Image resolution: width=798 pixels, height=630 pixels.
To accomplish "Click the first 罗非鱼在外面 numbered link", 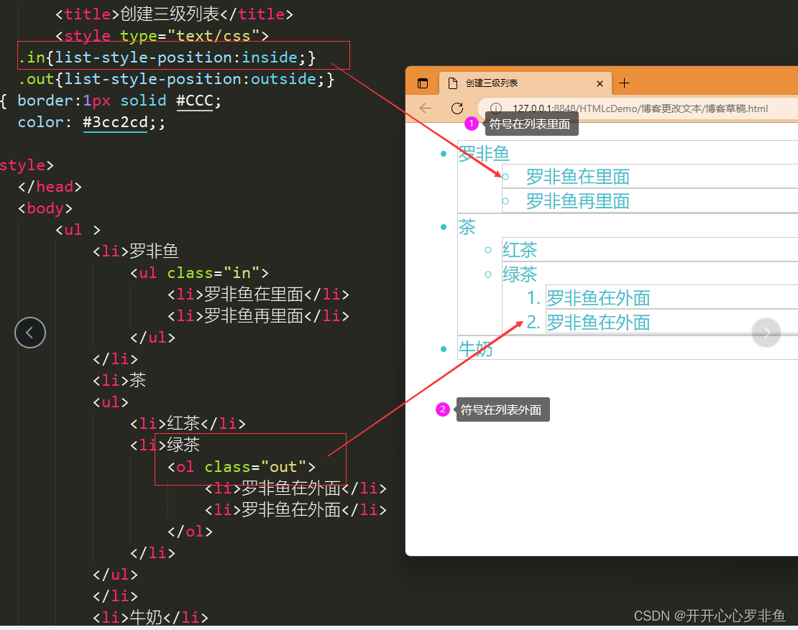I will 597,297.
